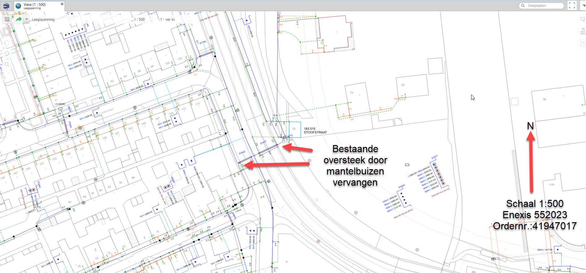Click the Laagspanning label in map toolbar
This screenshot has width=586, height=273.
(43, 20)
